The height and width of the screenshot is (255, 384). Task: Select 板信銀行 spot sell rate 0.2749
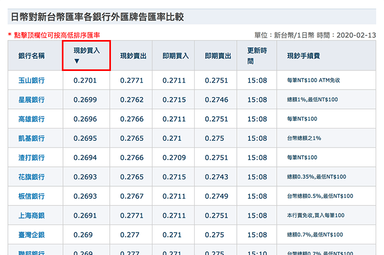pos(217,196)
